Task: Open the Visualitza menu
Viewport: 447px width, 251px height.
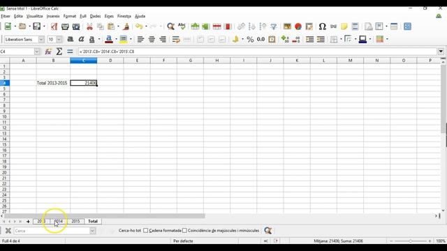Action: click(34, 16)
